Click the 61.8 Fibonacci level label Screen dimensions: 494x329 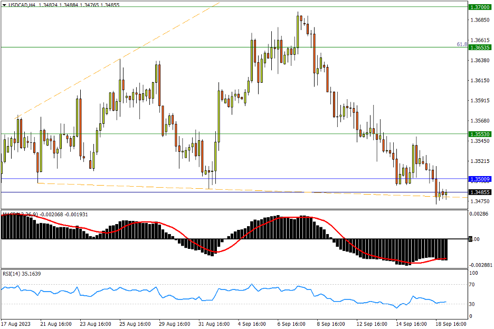(461, 45)
